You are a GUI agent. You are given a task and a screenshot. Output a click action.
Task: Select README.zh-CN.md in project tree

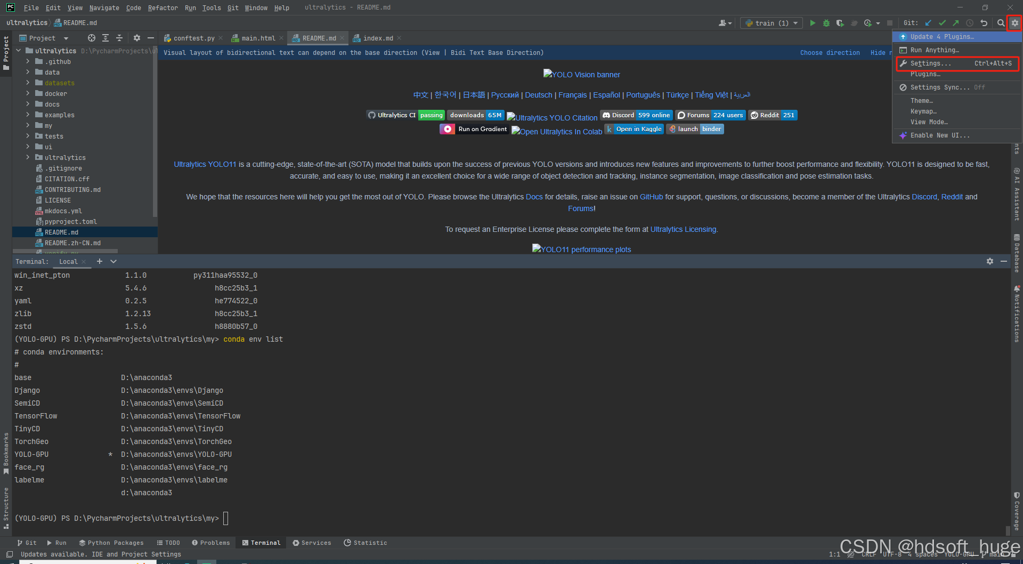coord(72,243)
